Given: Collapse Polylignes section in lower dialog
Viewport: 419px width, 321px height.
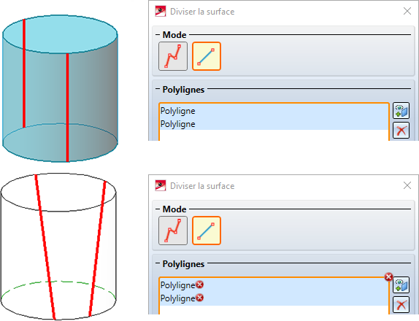Looking at the screenshot, I should (158, 263).
